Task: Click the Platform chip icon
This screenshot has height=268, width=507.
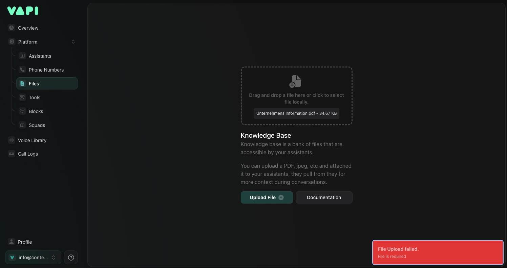Action: pyautogui.click(x=12, y=42)
